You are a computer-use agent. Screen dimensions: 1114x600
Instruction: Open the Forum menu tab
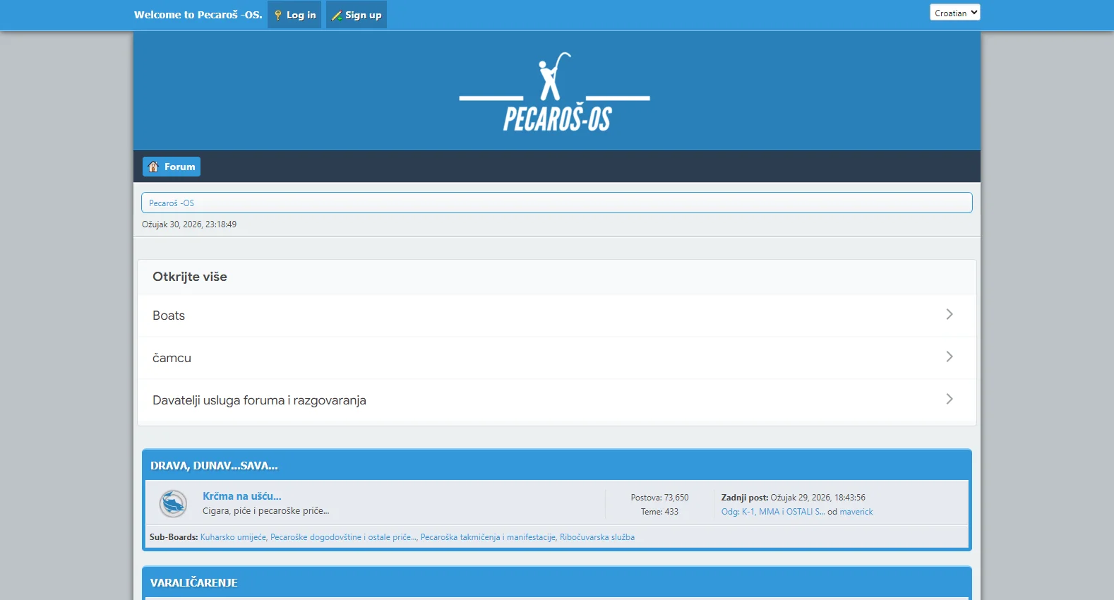(172, 167)
